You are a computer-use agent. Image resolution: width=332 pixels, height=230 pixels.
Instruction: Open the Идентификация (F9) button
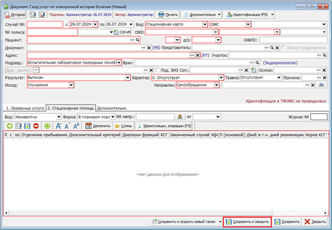(247, 15)
